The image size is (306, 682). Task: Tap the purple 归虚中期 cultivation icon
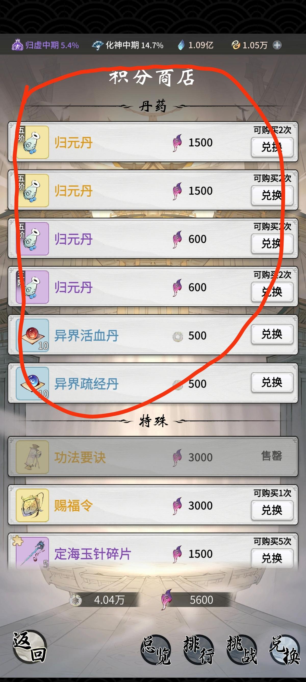point(17,45)
